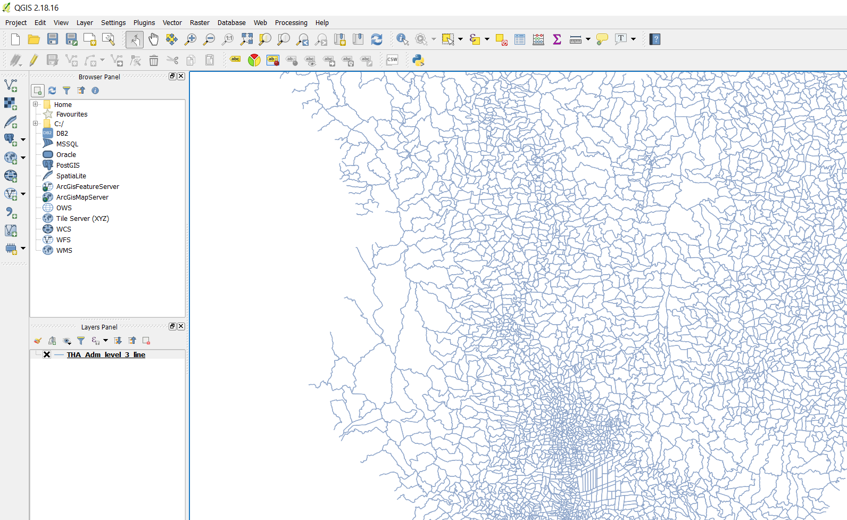This screenshot has width=847, height=520.
Task: Open Help contents question mark icon
Action: point(655,39)
